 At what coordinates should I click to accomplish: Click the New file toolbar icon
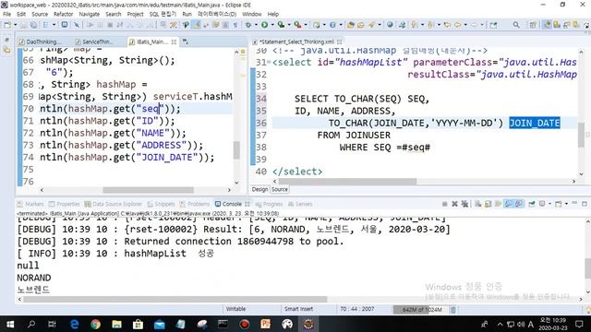[x=7, y=25]
